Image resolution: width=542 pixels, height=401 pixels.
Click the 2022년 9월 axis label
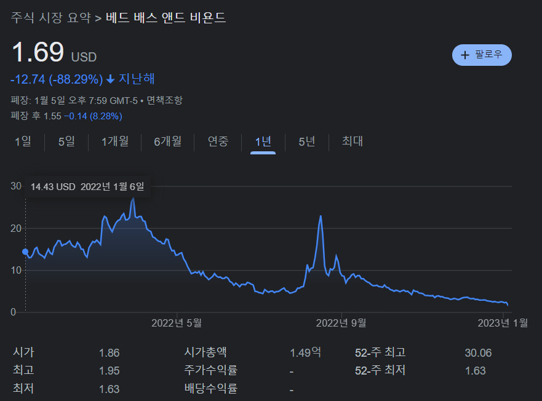click(x=341, y=323)
